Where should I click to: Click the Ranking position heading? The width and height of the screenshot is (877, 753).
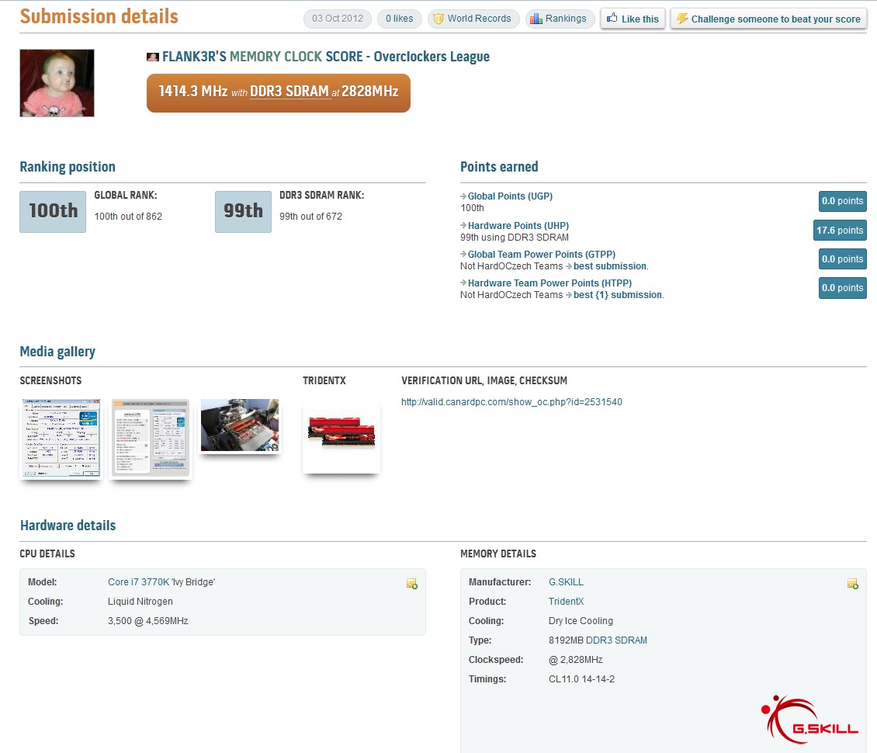(68, 167)
